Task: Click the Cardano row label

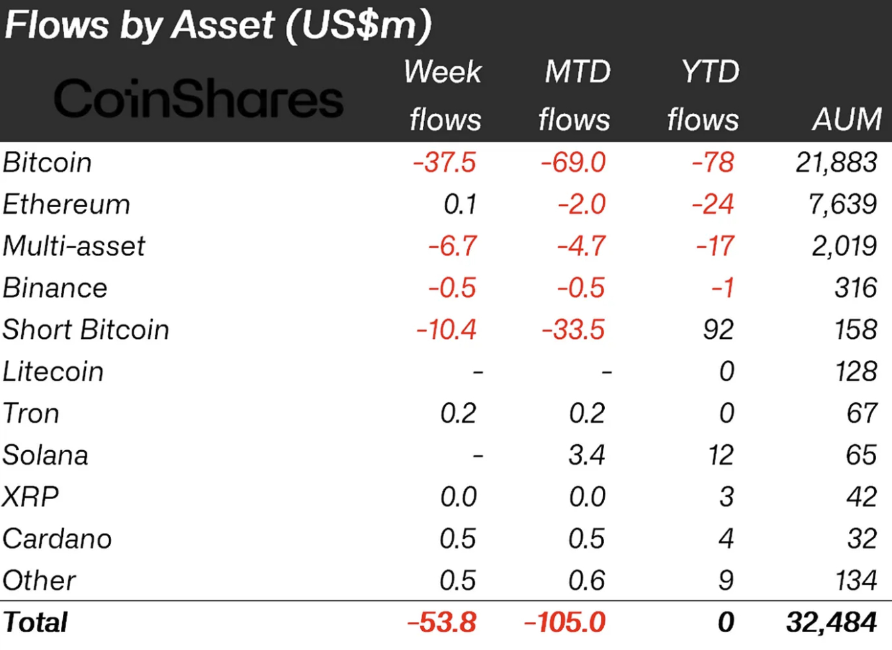Action: pyautogui.click(x=57, y=539)
